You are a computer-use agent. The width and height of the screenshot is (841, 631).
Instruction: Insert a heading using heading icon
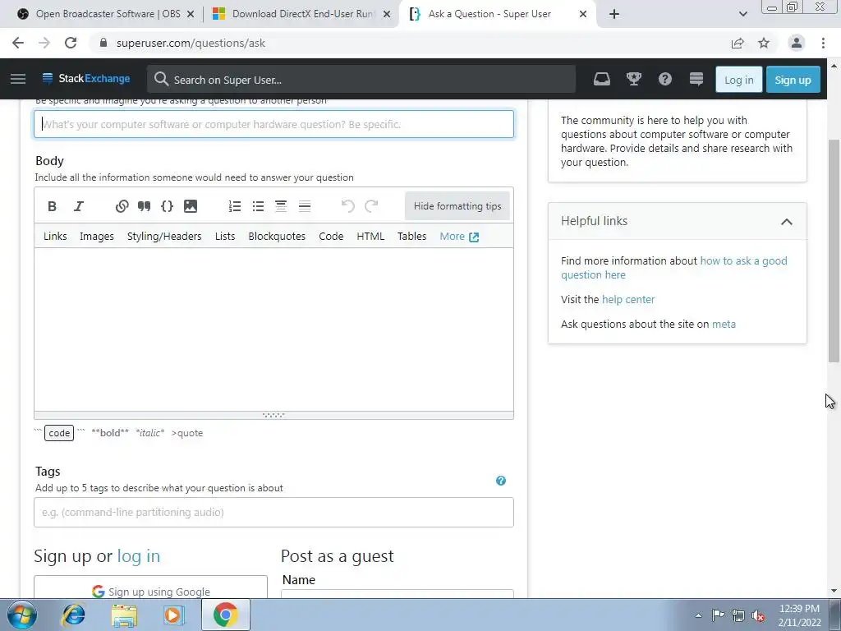coord(281,206)
